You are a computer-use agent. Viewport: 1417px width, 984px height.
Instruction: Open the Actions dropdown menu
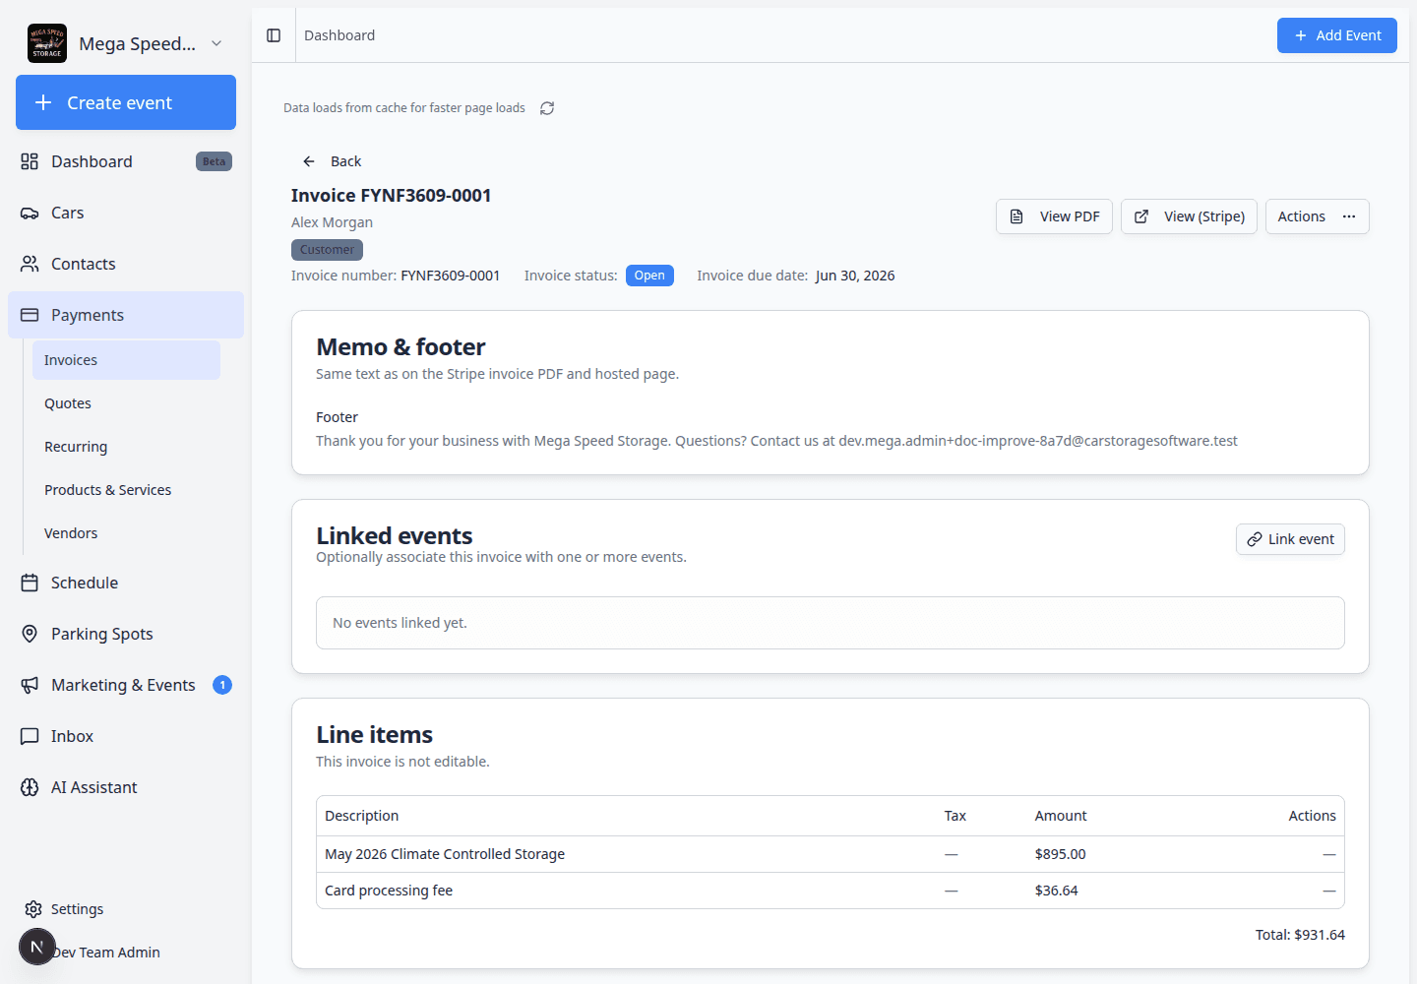pos(1317,216)
